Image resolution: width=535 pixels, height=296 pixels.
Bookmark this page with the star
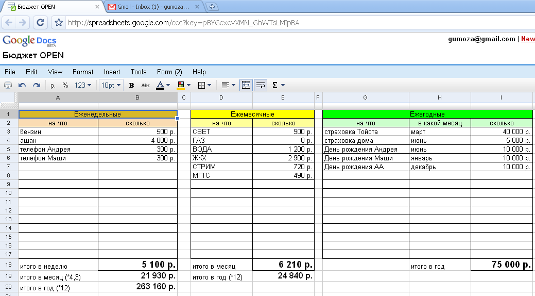[59, 23]
